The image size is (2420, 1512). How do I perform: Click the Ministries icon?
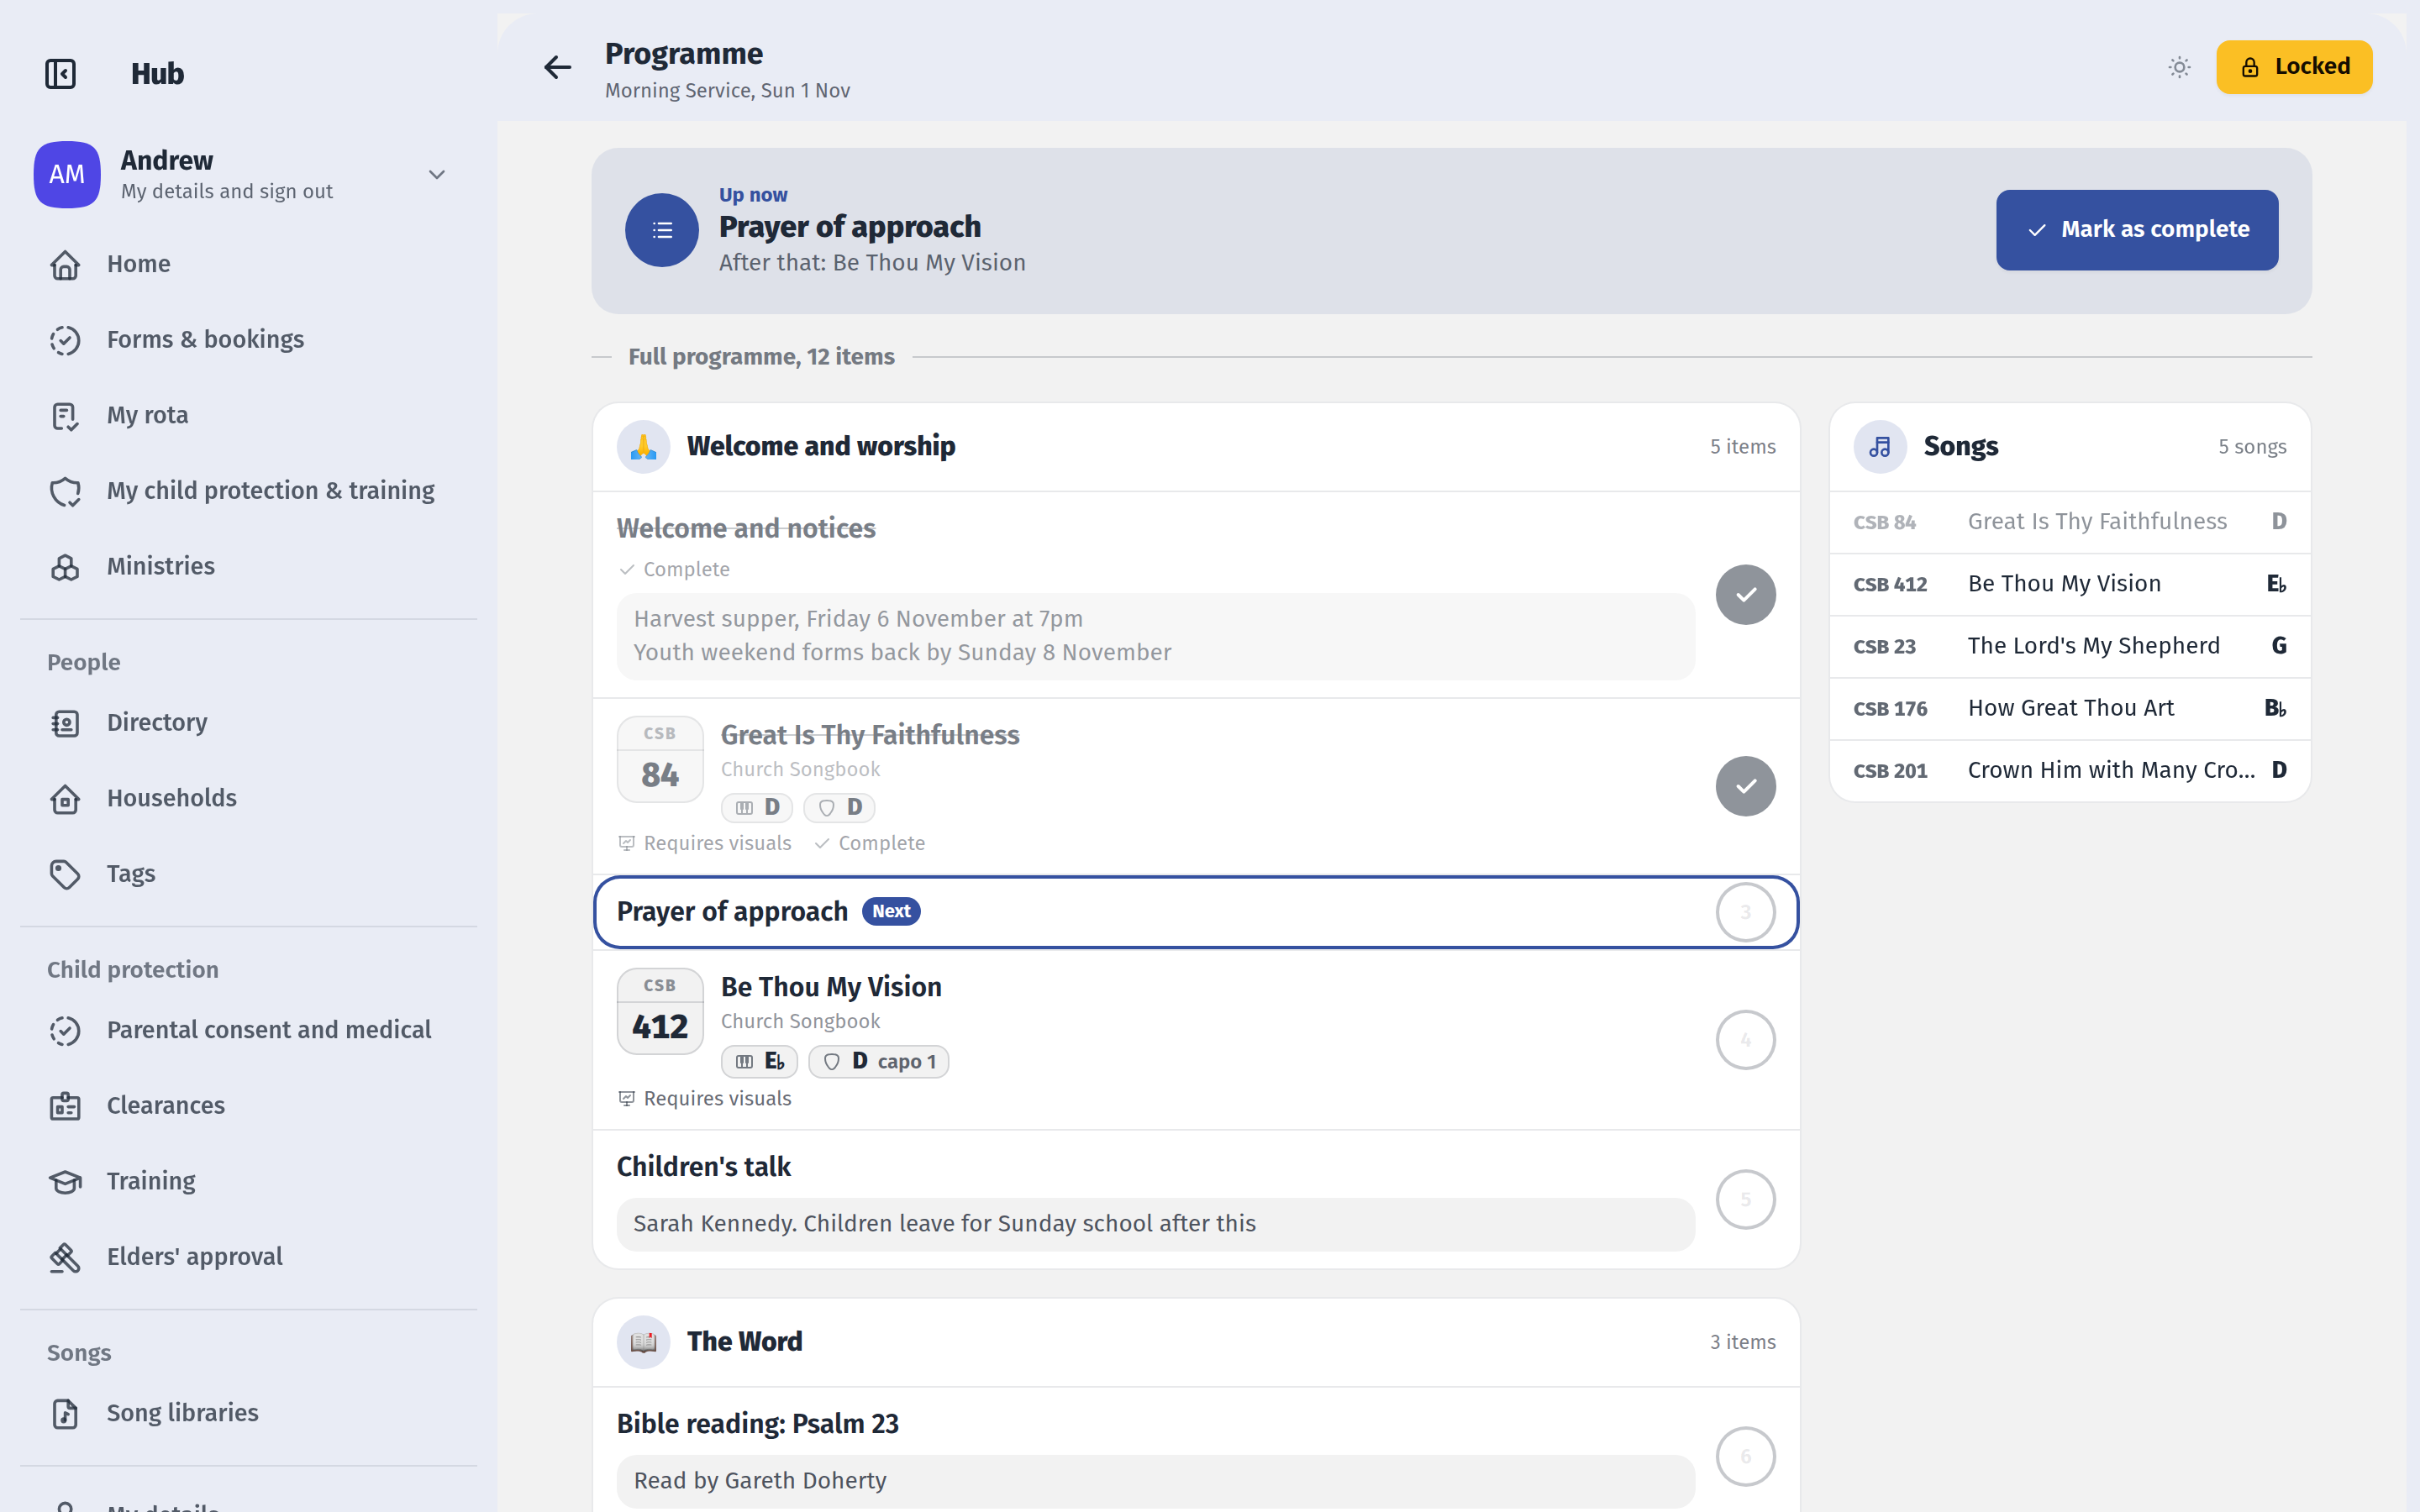click(x=65, y=566)
